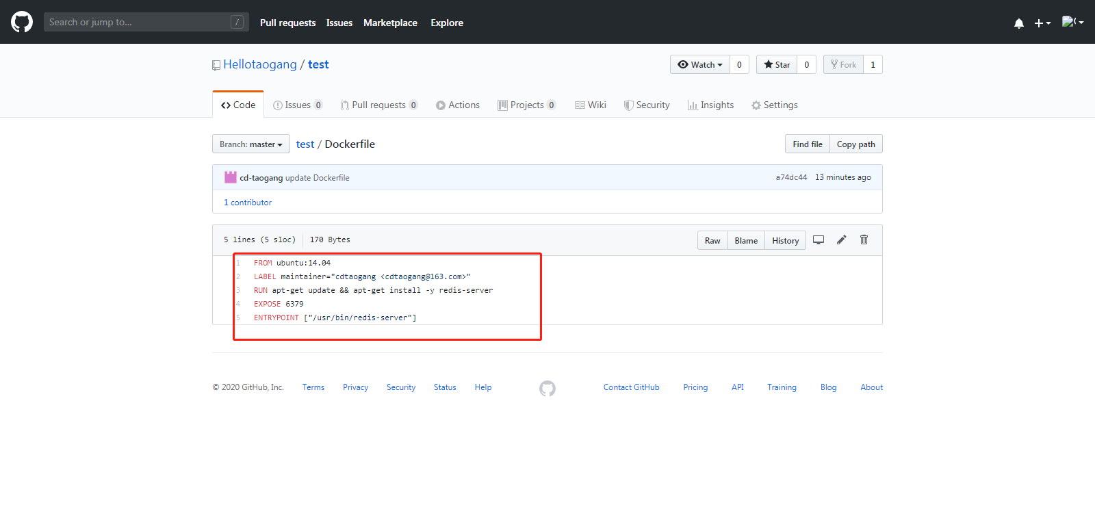The height and width of the screenshot is (518, 1095).
Task: Open file in GitHub Desktop icon
Action: (819, 239)
